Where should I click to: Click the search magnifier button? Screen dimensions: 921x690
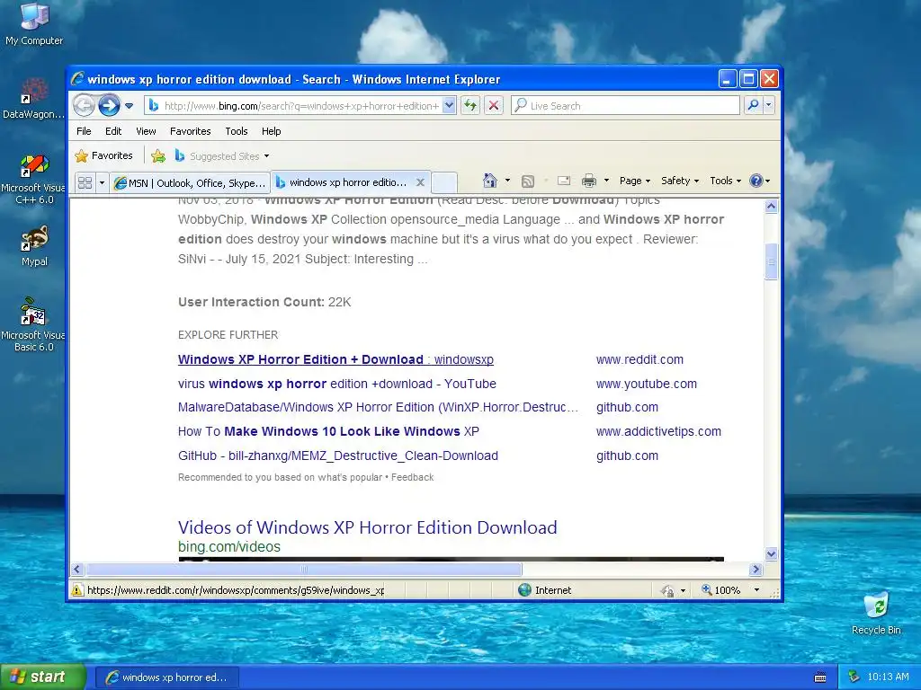click(753, 106)
